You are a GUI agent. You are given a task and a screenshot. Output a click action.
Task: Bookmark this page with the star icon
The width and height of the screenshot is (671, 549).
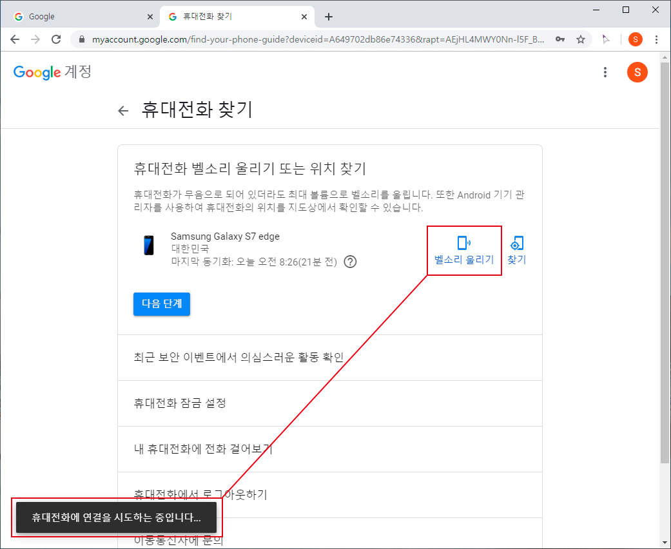tap(580, 39)
